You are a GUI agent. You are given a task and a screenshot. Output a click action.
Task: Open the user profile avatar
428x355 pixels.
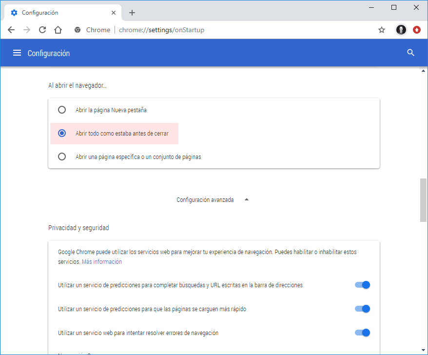[x=401, y=30]
